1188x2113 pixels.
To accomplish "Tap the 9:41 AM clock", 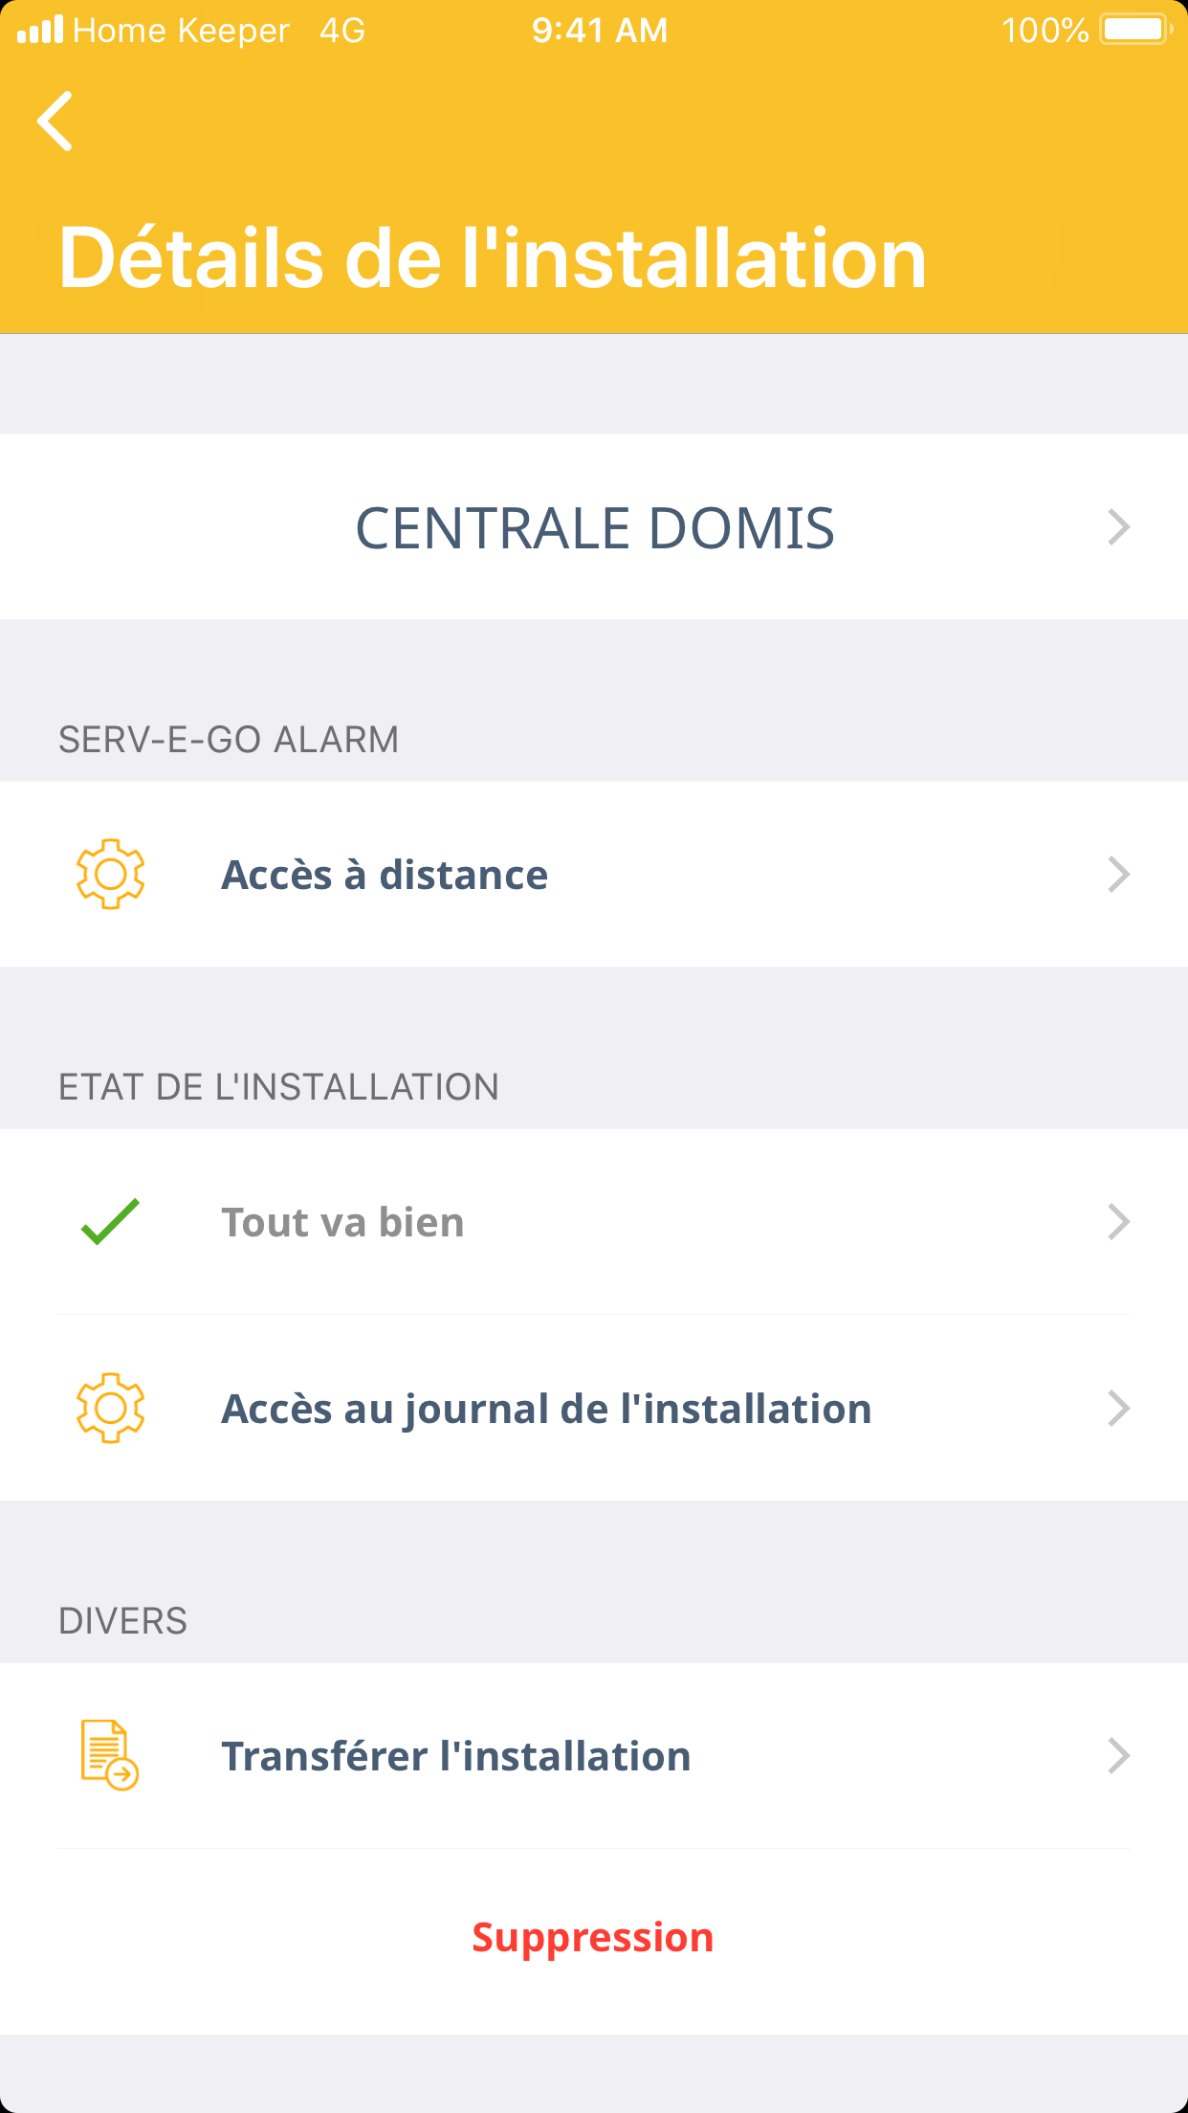I will [x=600, y=31].
